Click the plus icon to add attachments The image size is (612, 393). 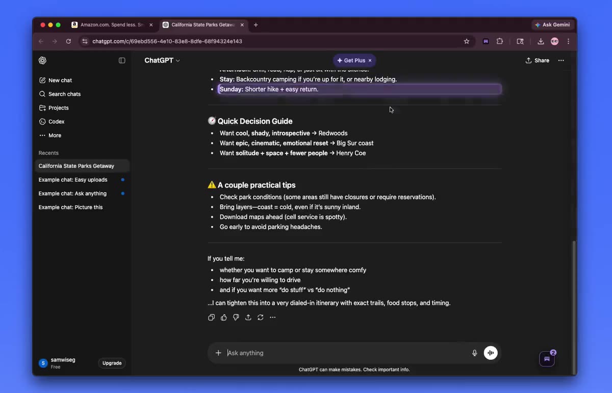click(x=218, y=353)
